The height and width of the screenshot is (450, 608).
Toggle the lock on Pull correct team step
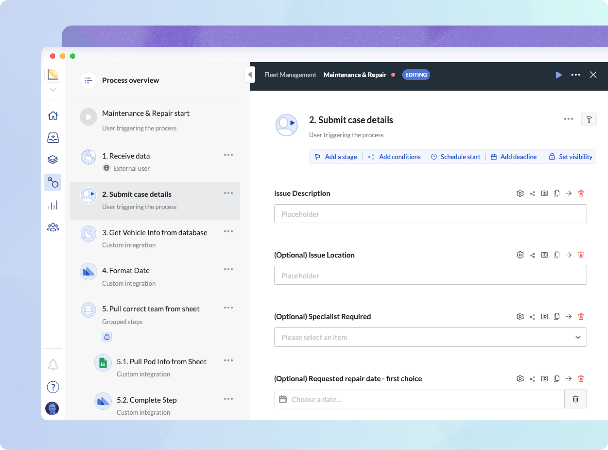click(107, 337)
